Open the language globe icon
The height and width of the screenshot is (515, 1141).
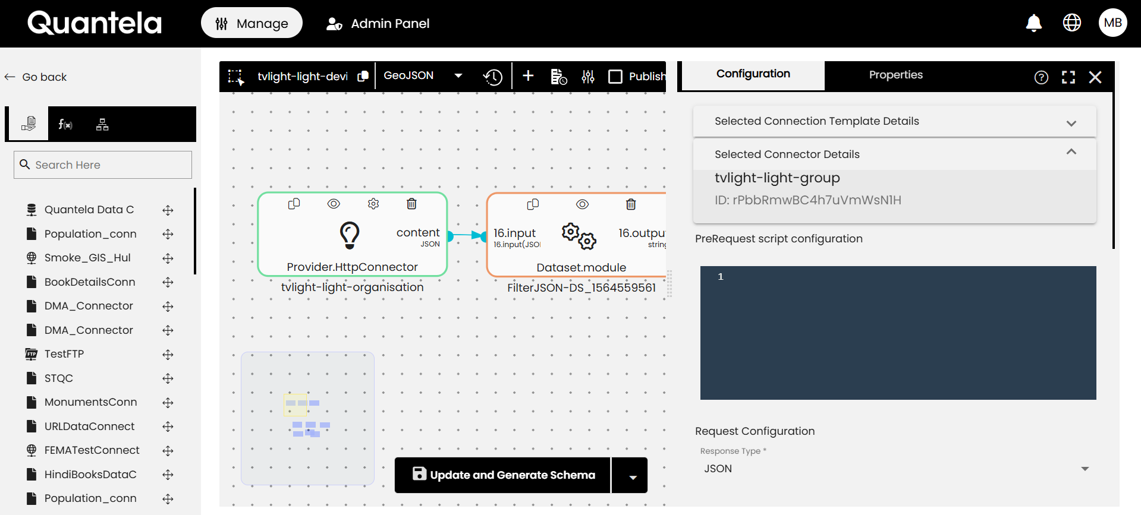[1071, 23]
